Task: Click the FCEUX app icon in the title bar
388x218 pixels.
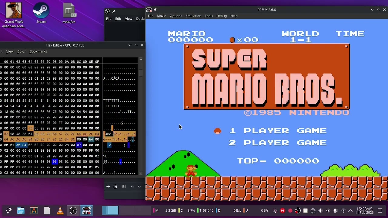Action: click(149, 10)
